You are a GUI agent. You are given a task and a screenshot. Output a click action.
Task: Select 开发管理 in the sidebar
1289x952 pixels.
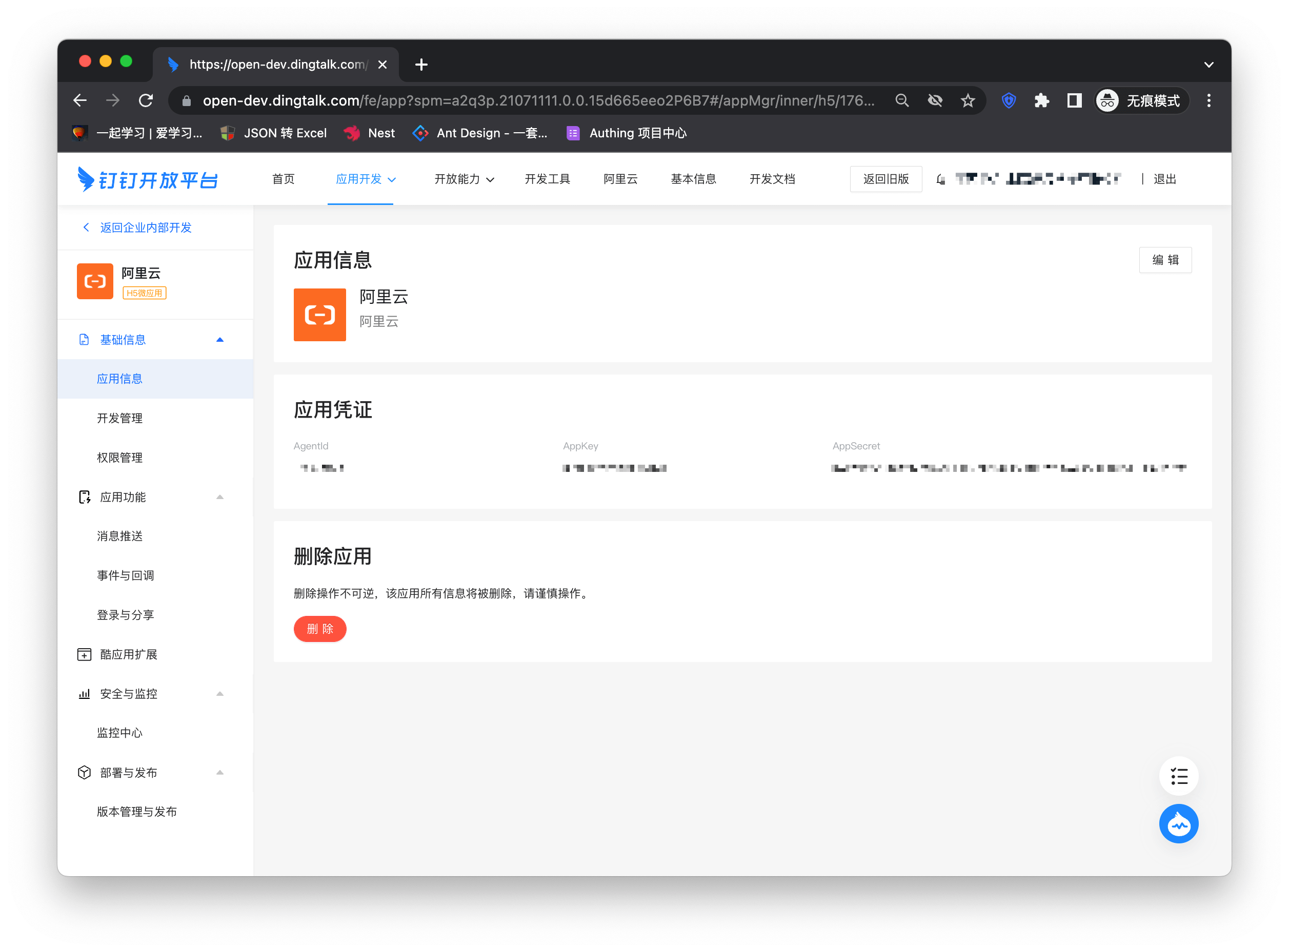pyautogui.click(x=119, y=418)
